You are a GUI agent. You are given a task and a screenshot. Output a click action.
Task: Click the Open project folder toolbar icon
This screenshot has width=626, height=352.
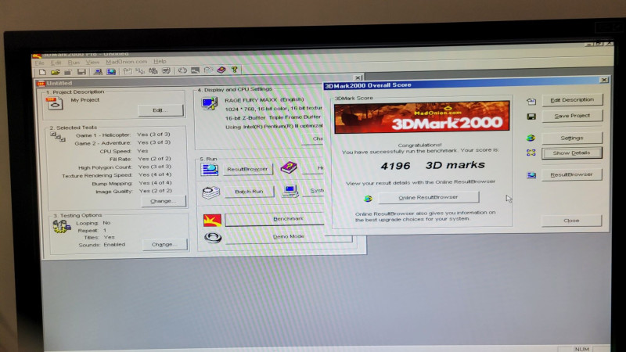click(x=55, y=72)
